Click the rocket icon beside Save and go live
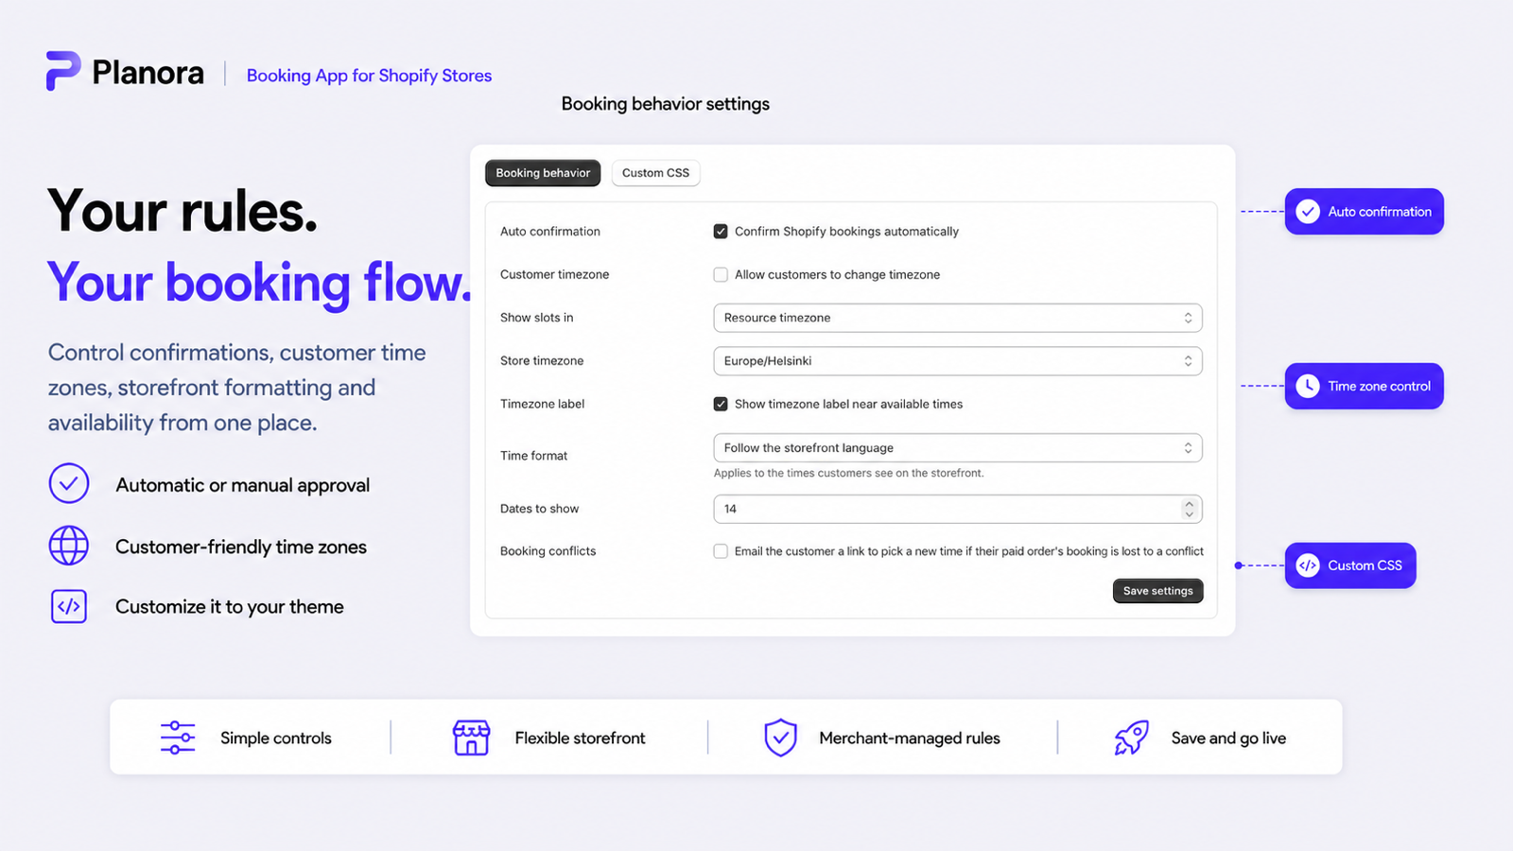 click(x=1131, y=738)
